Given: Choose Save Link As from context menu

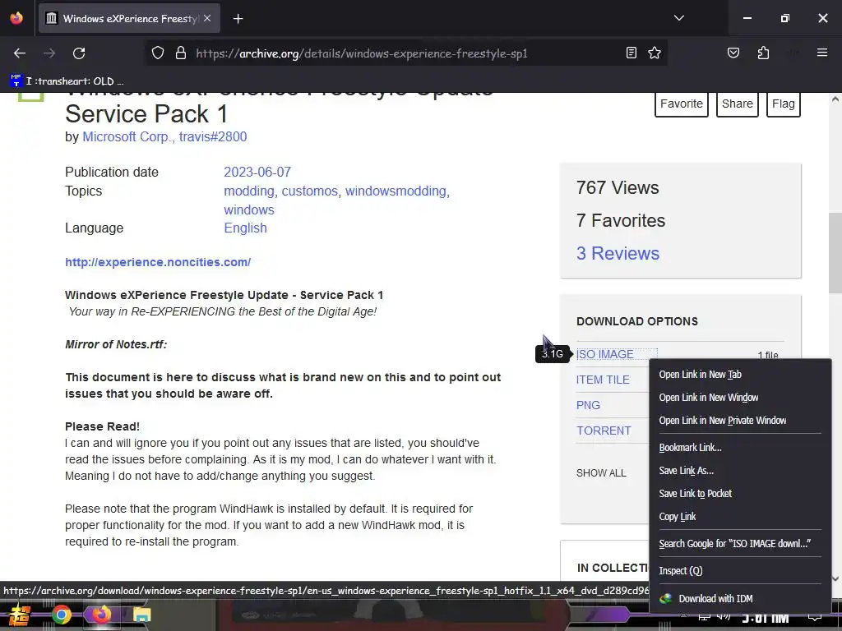Looking at the screenshot, I should [741, 471].
